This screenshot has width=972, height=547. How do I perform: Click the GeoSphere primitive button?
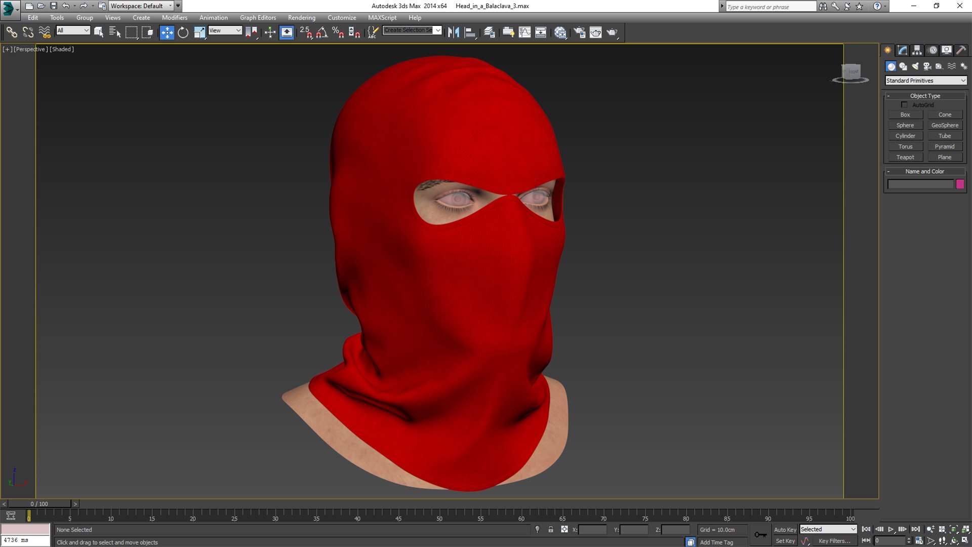click(945, 126)
